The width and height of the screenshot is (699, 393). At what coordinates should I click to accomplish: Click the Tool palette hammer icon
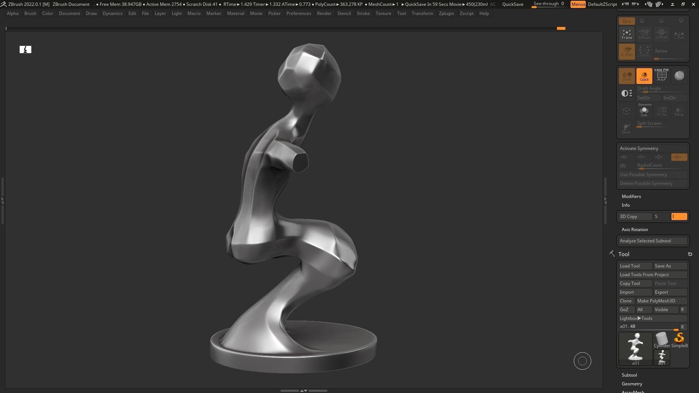(612, 254)
